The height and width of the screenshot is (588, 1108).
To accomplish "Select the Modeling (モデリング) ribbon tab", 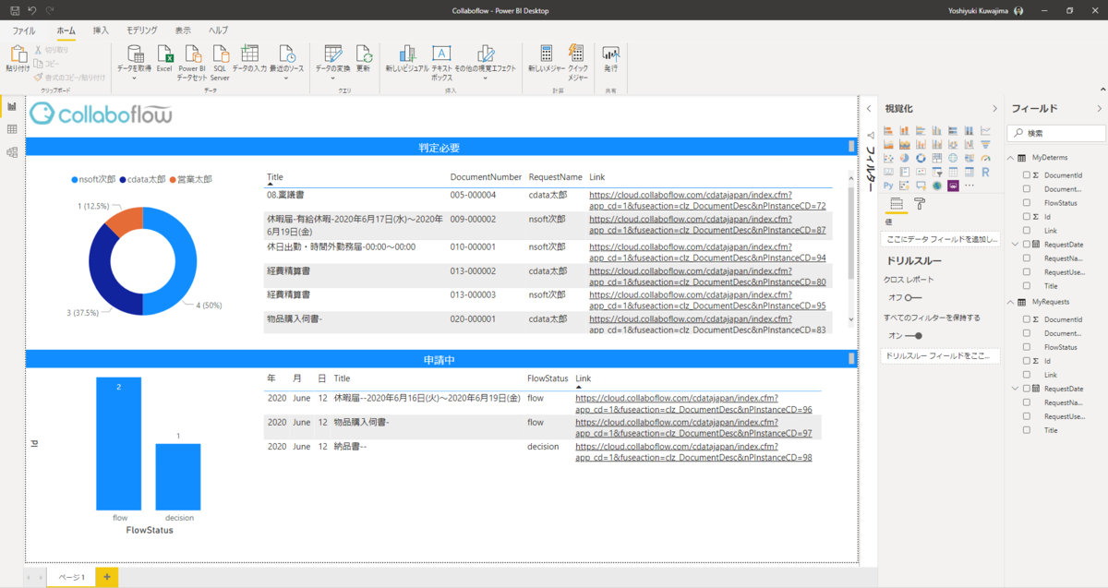I will point(141,30).
